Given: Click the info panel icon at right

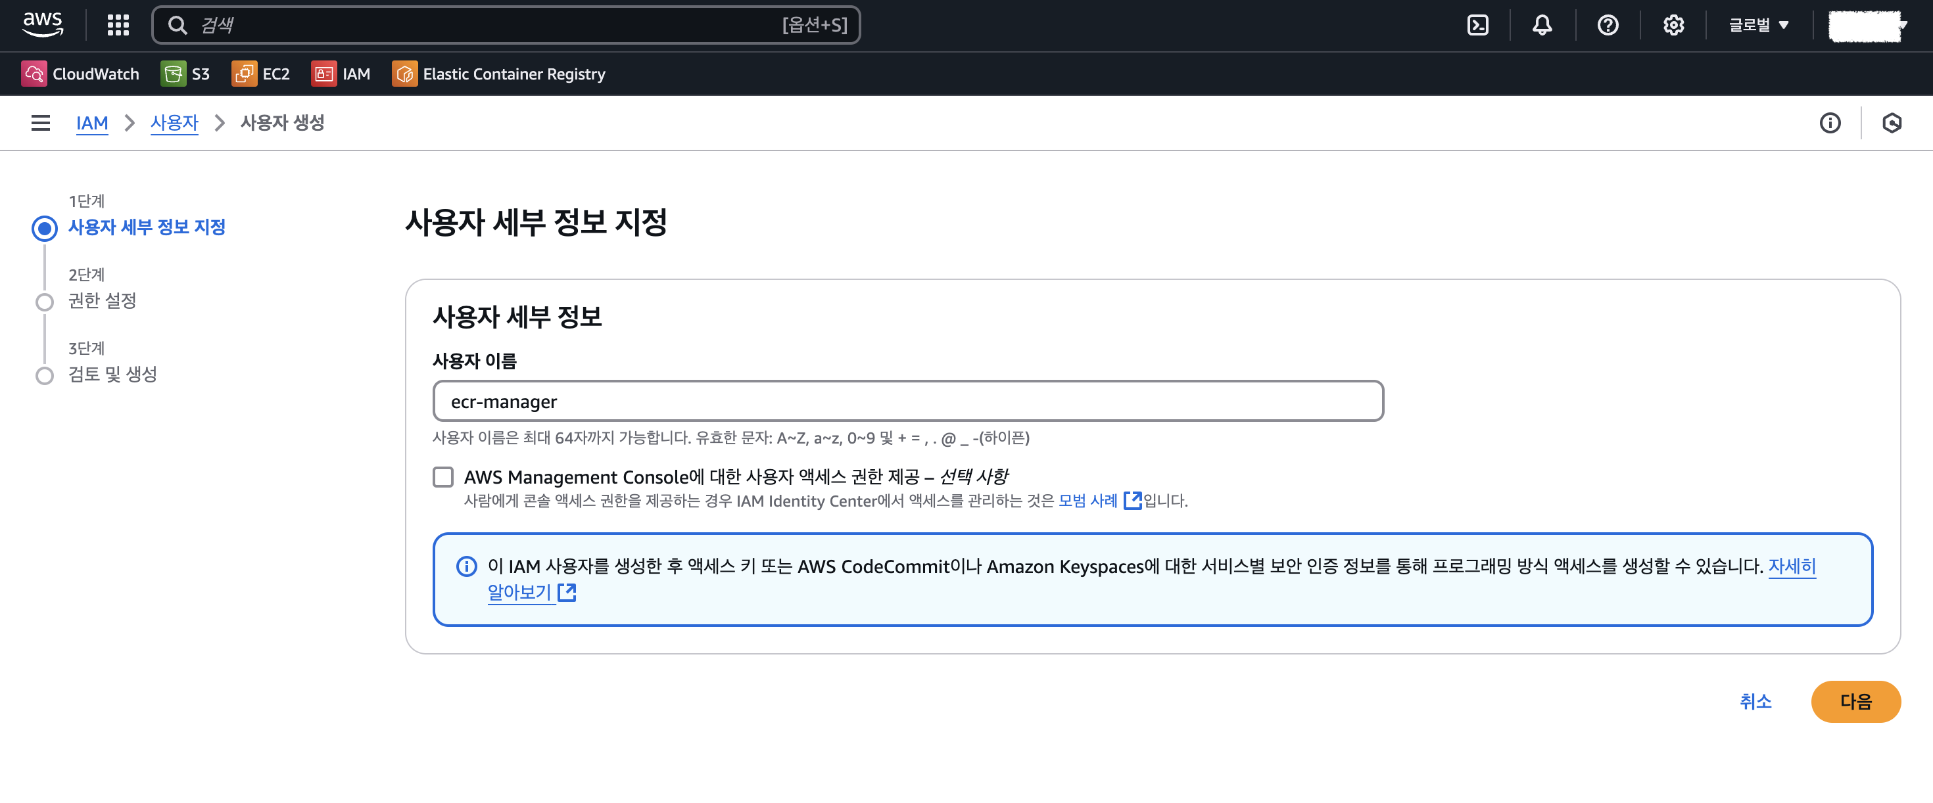Looking at the screenshot, I should tap(1829, 123).
